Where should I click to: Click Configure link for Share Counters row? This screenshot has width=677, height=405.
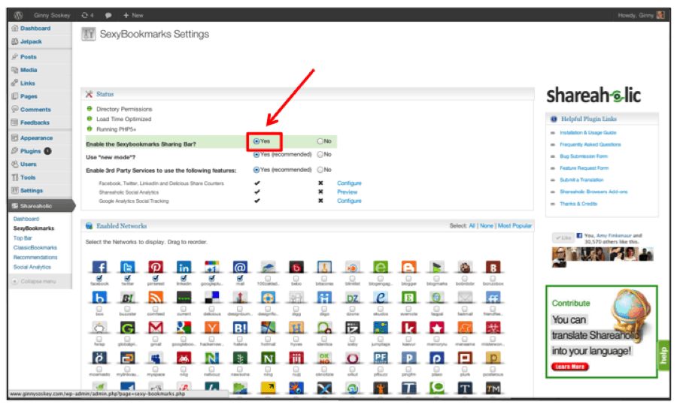[349, 183]
